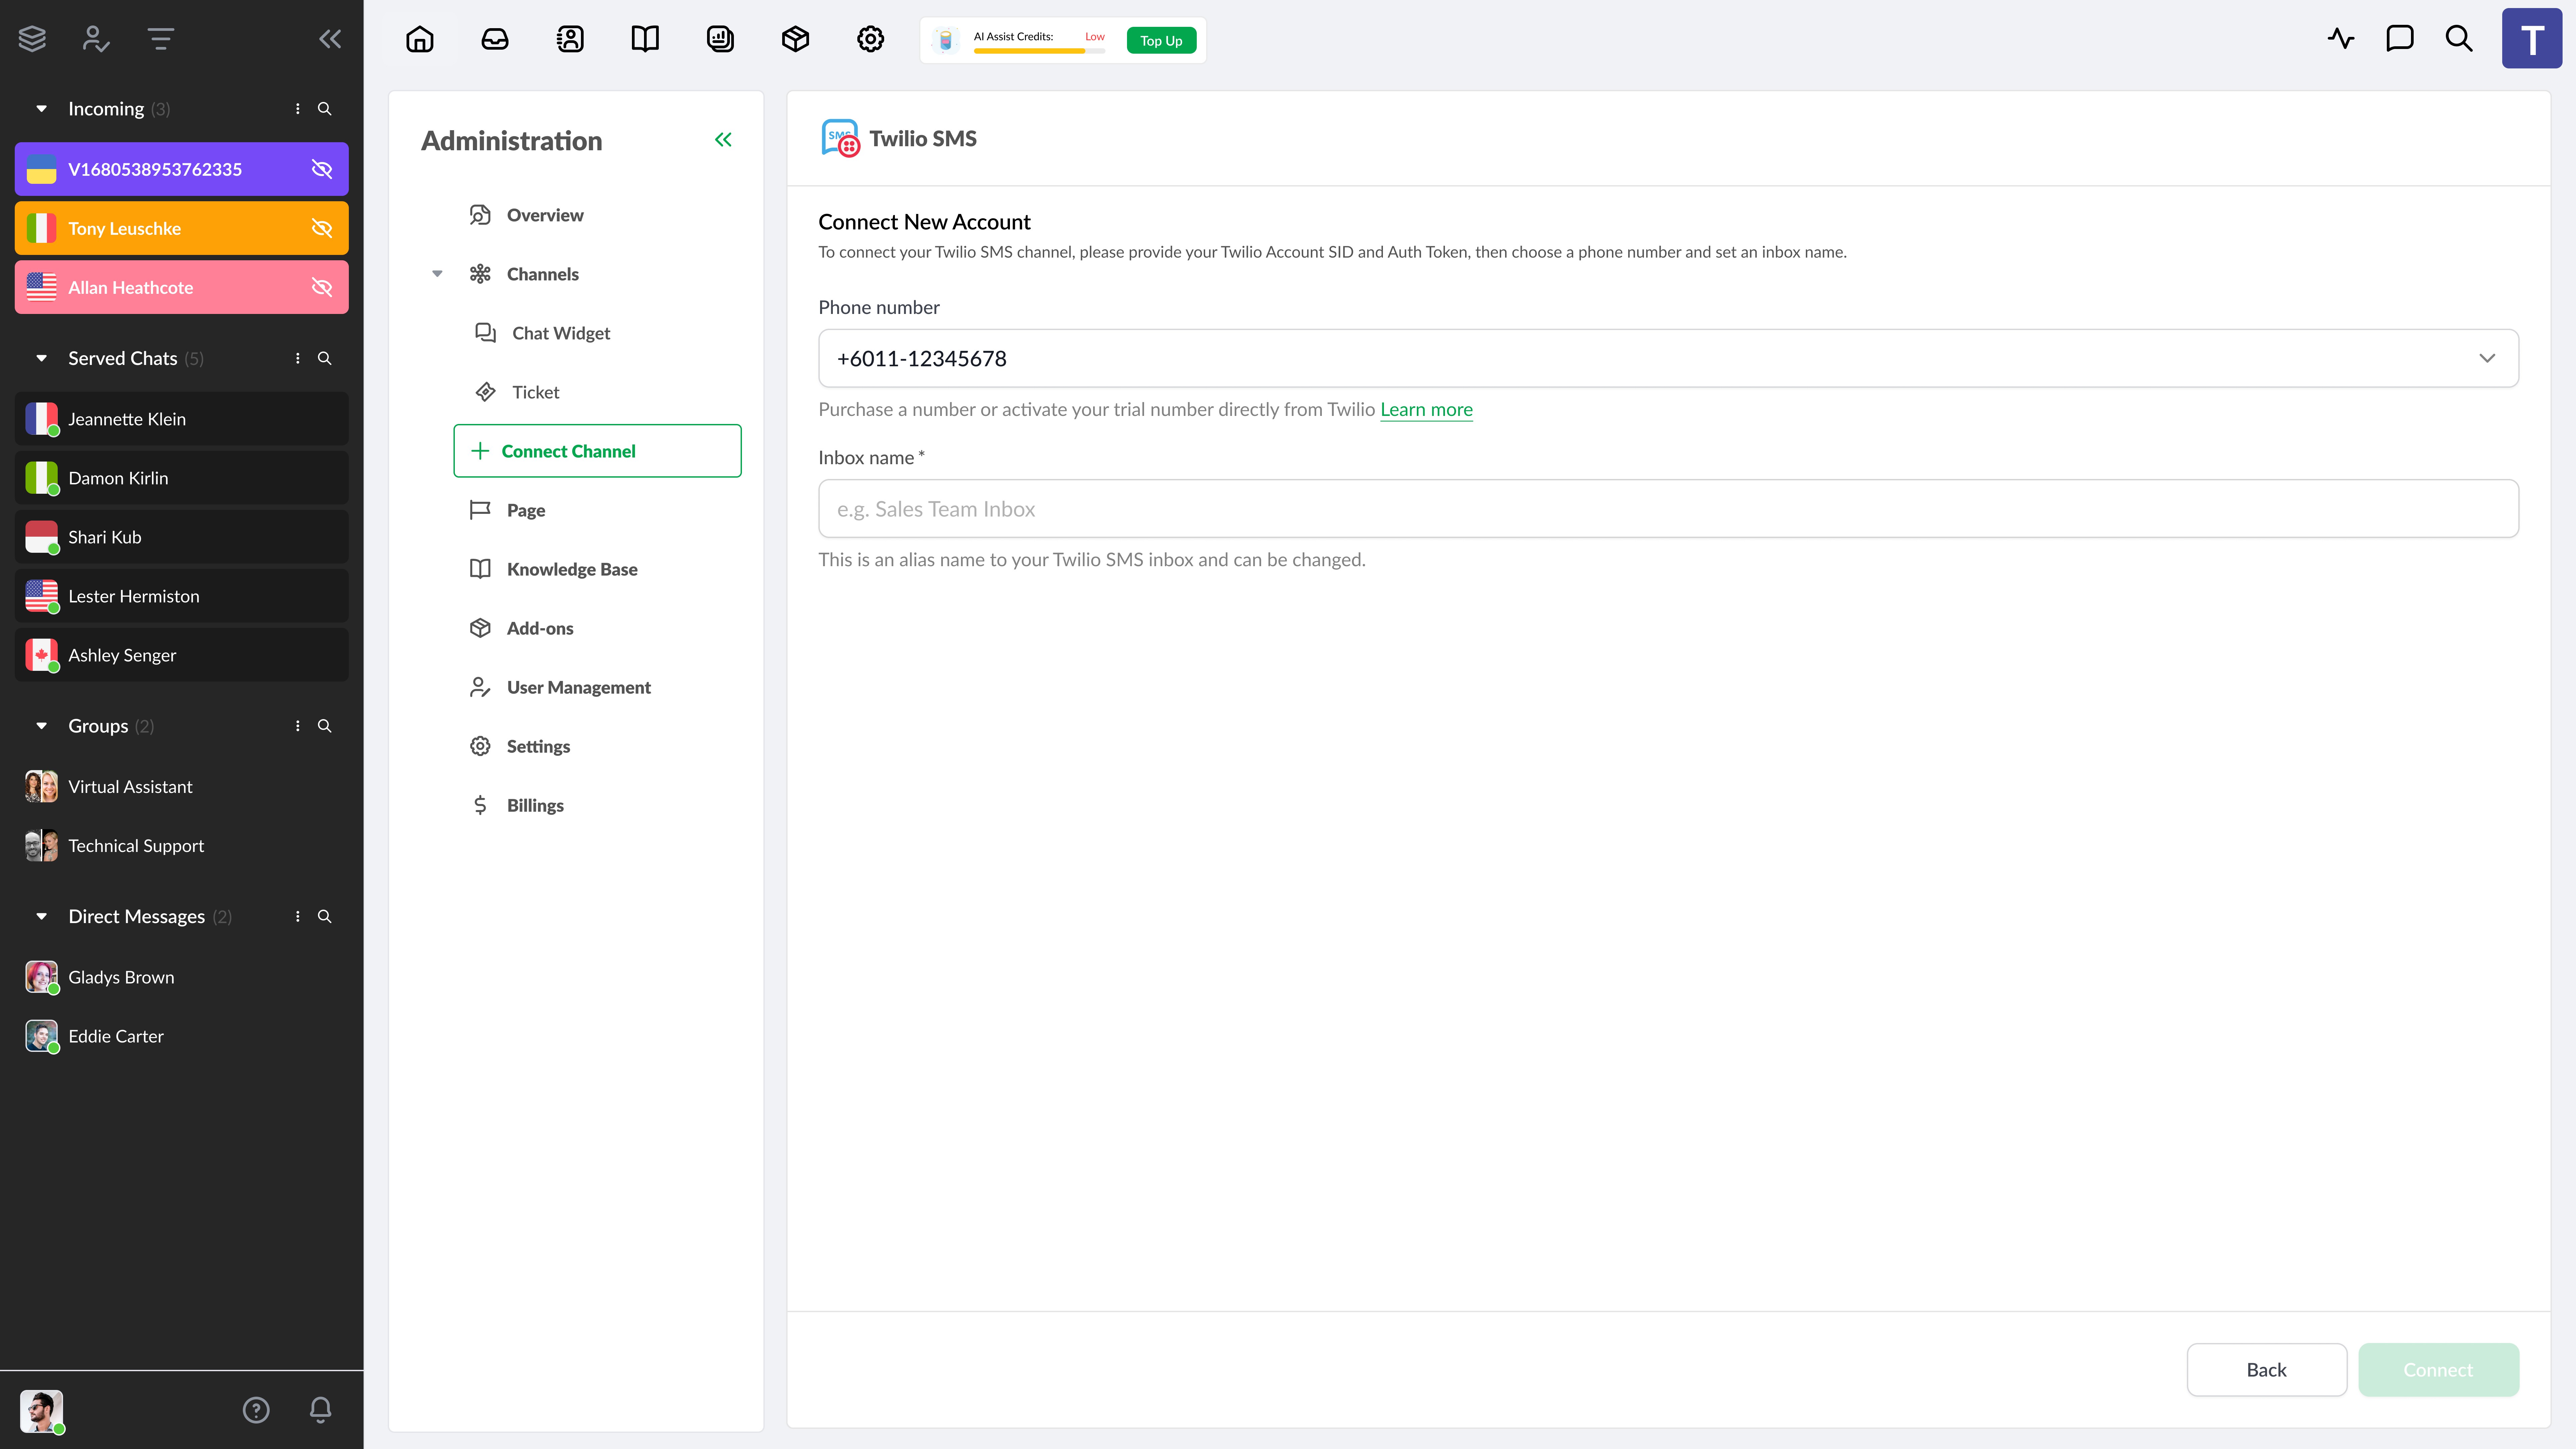Open the Phone number dropdown
The width and height of the screenshot is (2576, 1449).
[1668, 358]
